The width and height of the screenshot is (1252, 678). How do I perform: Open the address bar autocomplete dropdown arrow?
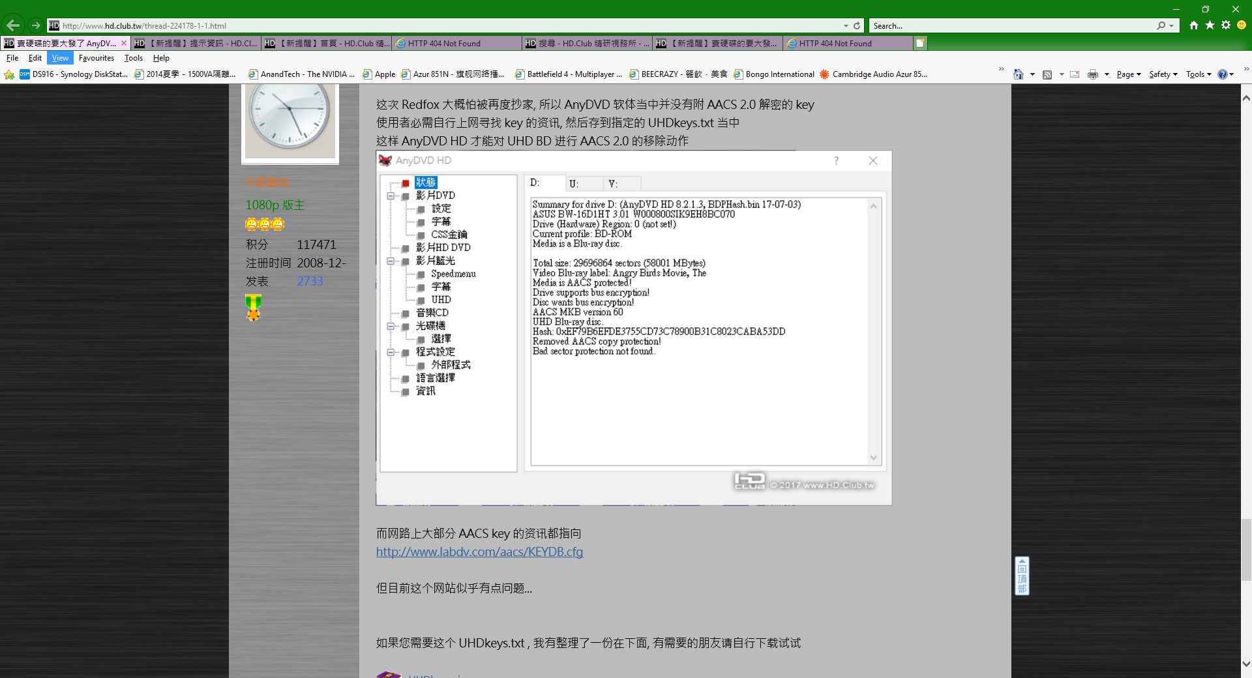pos(846,26)
